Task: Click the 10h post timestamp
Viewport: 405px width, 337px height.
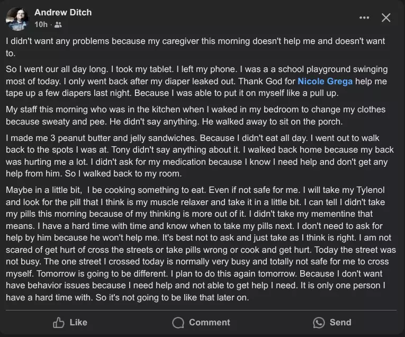Action: pyautogui.click(x=41, y=24)
